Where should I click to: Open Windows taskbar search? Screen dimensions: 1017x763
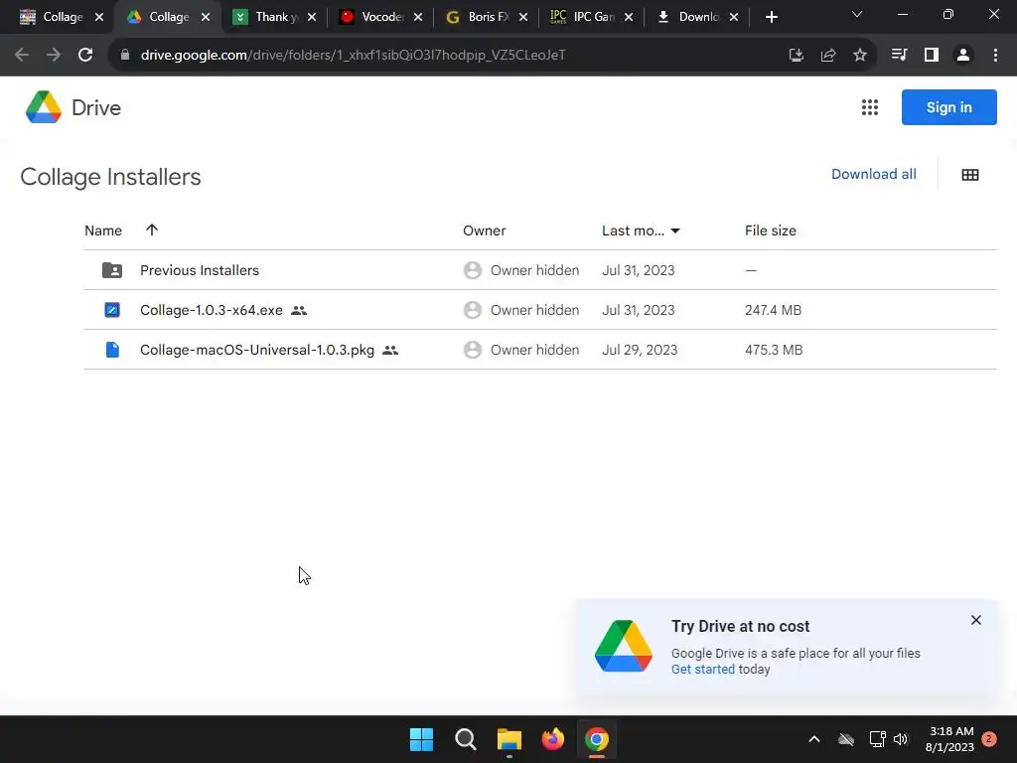tap(465, 739)
